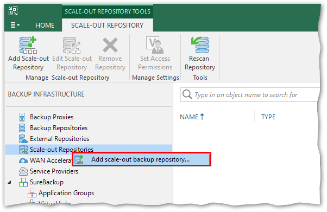Click the Scale-out Repositories node icon
327x212 pixels.
23,150
